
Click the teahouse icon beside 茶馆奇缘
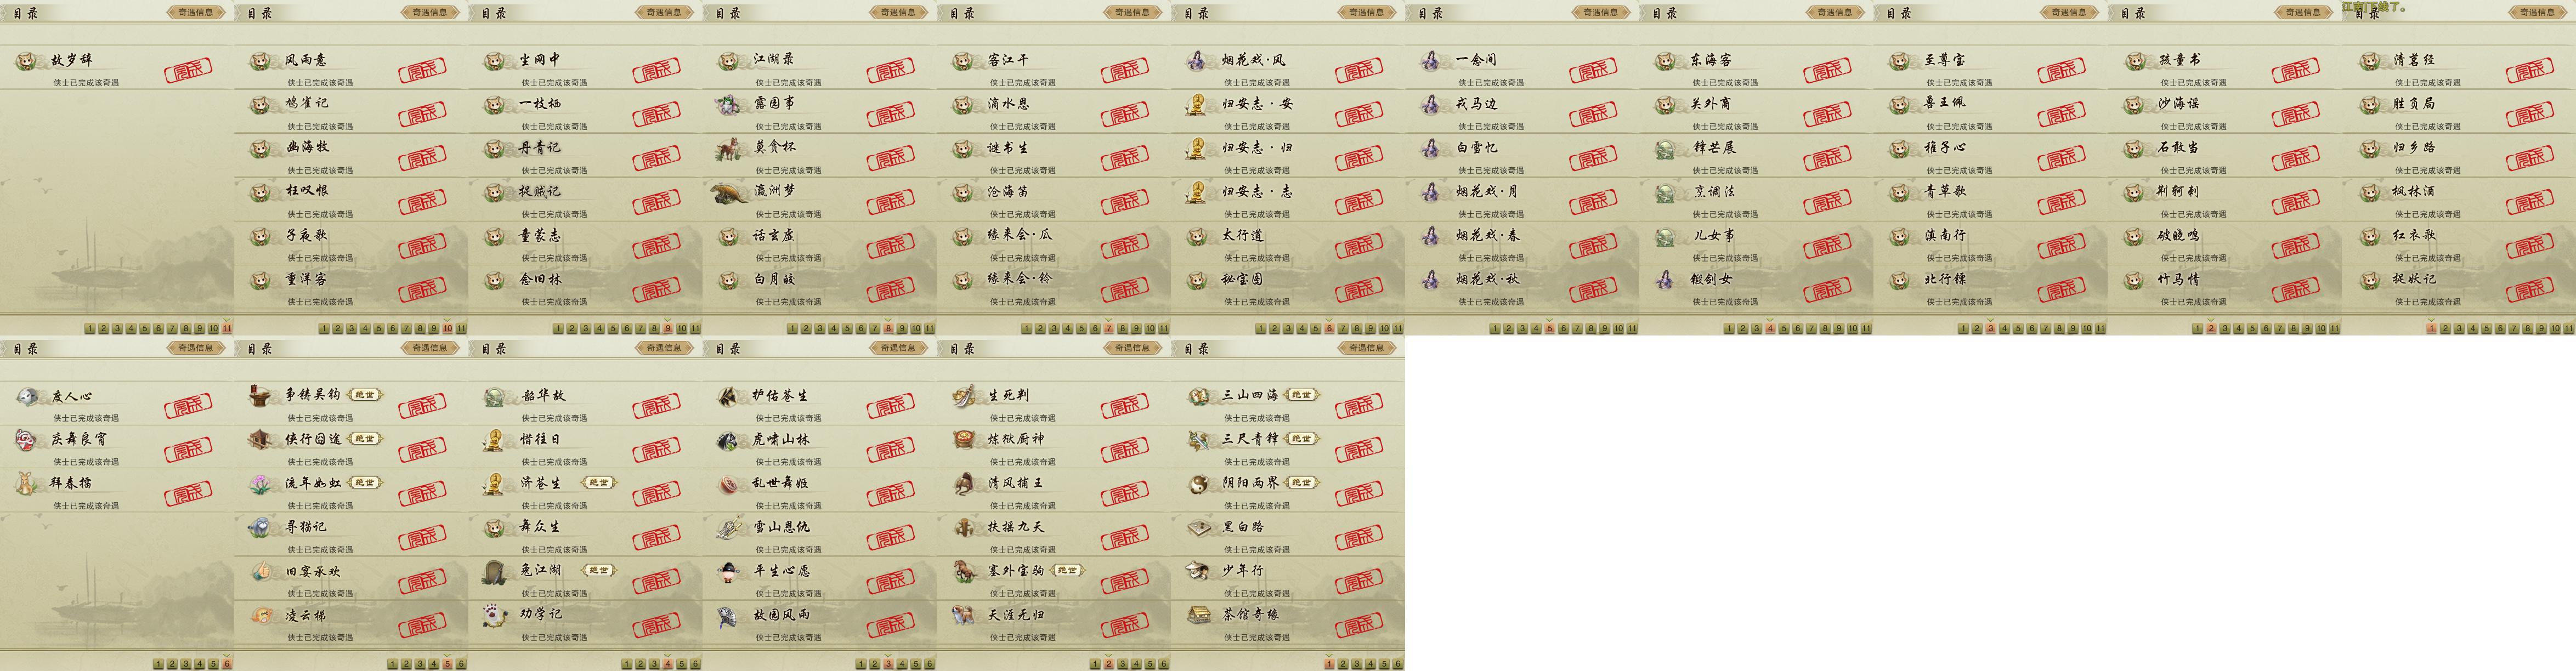(1198, 615)
